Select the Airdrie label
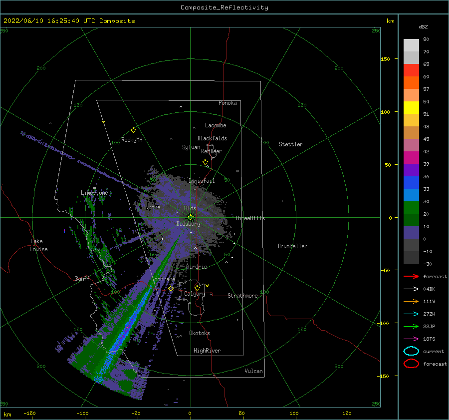 pos(197,267)
